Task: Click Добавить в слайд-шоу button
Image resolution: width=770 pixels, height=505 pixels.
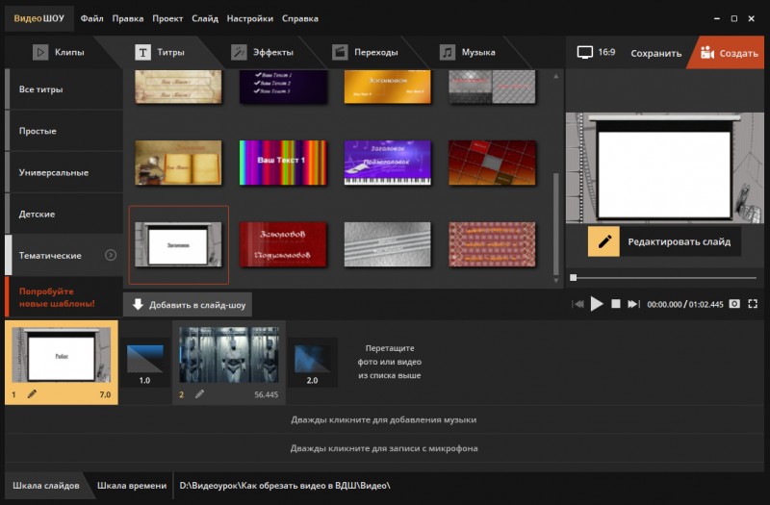Action: click(188, 305)
